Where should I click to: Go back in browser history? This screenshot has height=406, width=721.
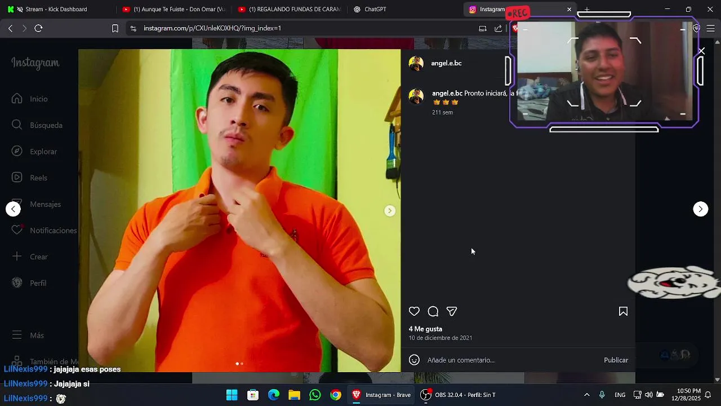[10, 28]
